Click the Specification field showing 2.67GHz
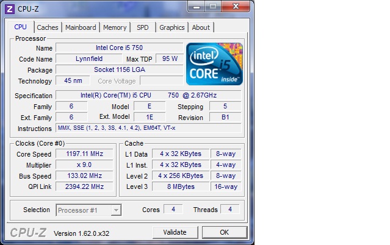This screenshot has height=245, width=390. [148, 95]
